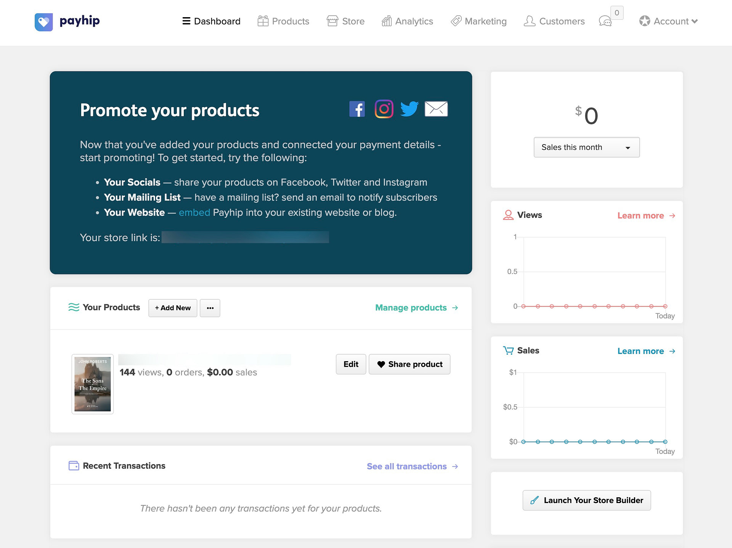This screenshot has height=548, width=732.
Task: Click the storefront icon beside Store
Action: 332,21
